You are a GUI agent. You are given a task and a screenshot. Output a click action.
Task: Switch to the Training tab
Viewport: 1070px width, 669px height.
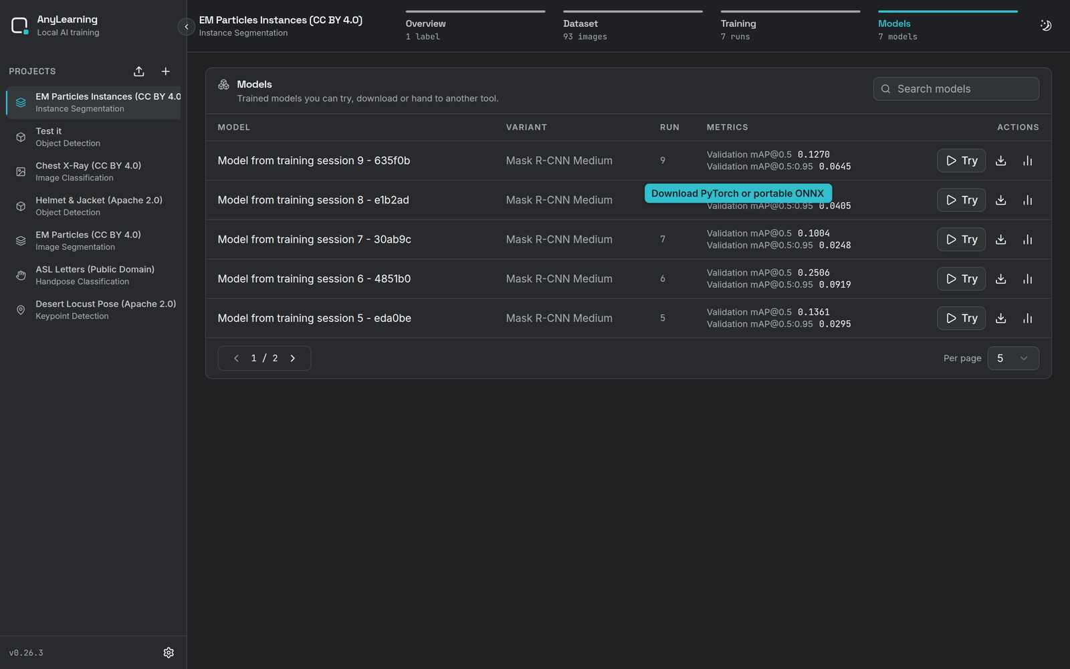pos(790,27)
